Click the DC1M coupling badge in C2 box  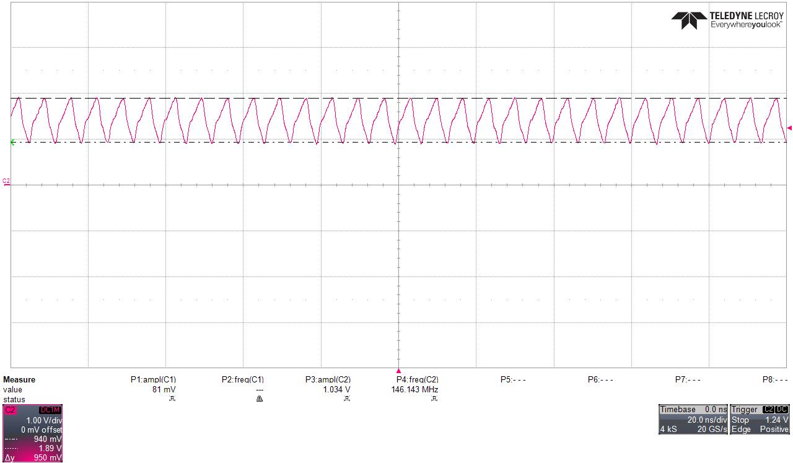[50, 410]
